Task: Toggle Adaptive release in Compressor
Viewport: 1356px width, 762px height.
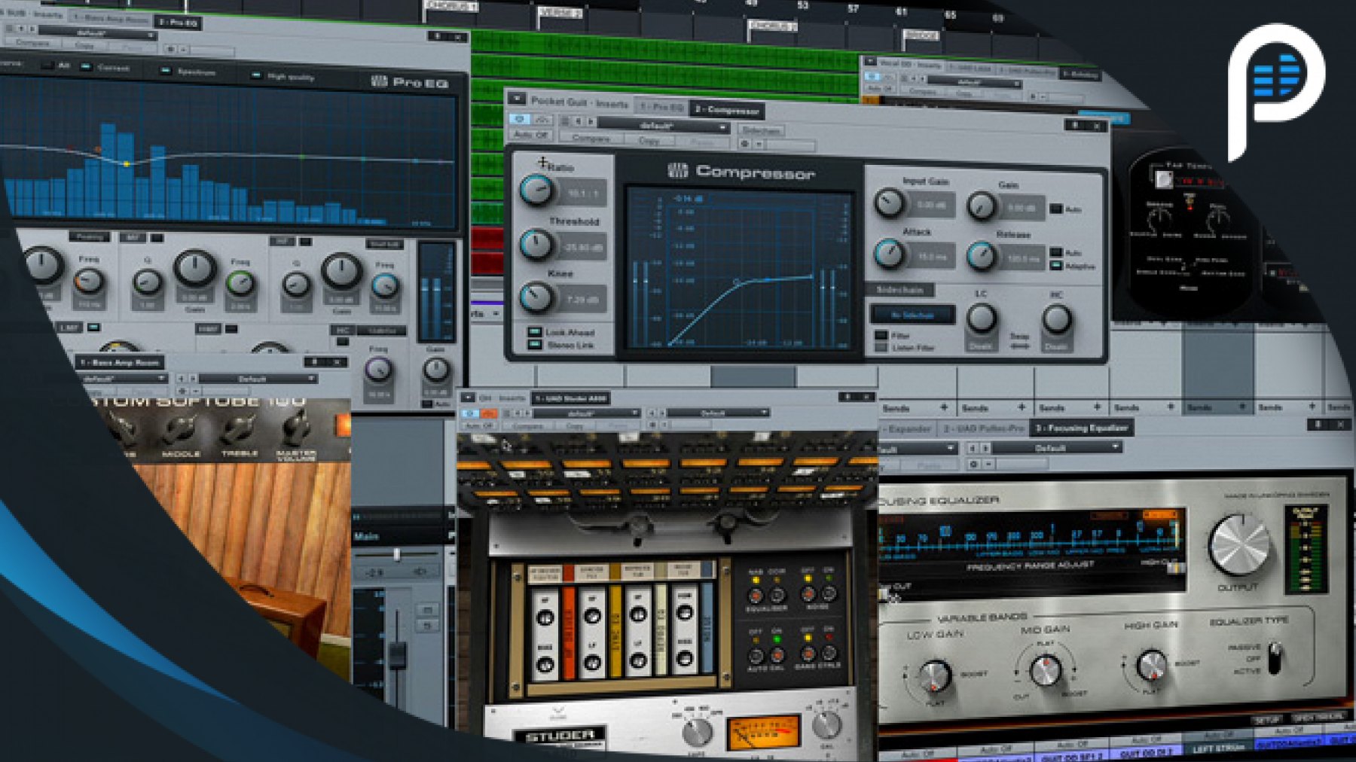Action: coord(1056,266)
